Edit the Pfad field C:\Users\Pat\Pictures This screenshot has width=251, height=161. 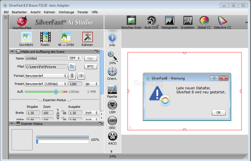46,66
